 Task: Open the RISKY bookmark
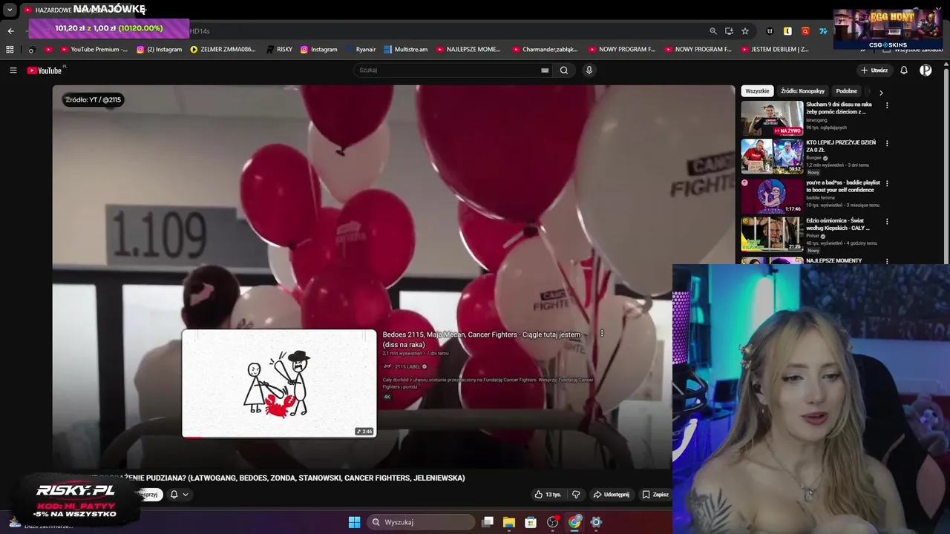coord(279,50)
